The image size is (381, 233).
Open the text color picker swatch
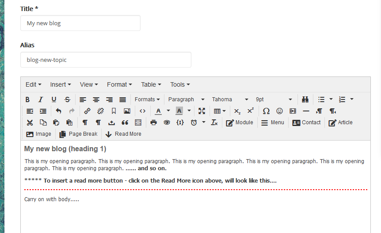pos(158,111)
